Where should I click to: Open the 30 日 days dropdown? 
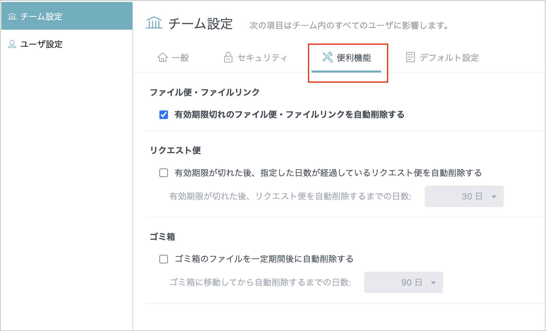point(464,196)
